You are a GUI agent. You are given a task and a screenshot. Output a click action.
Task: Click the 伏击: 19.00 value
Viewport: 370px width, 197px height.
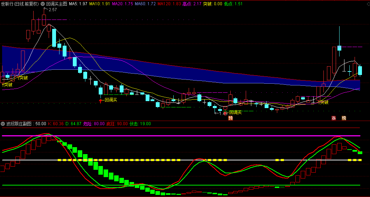click(x=140, y=124)
